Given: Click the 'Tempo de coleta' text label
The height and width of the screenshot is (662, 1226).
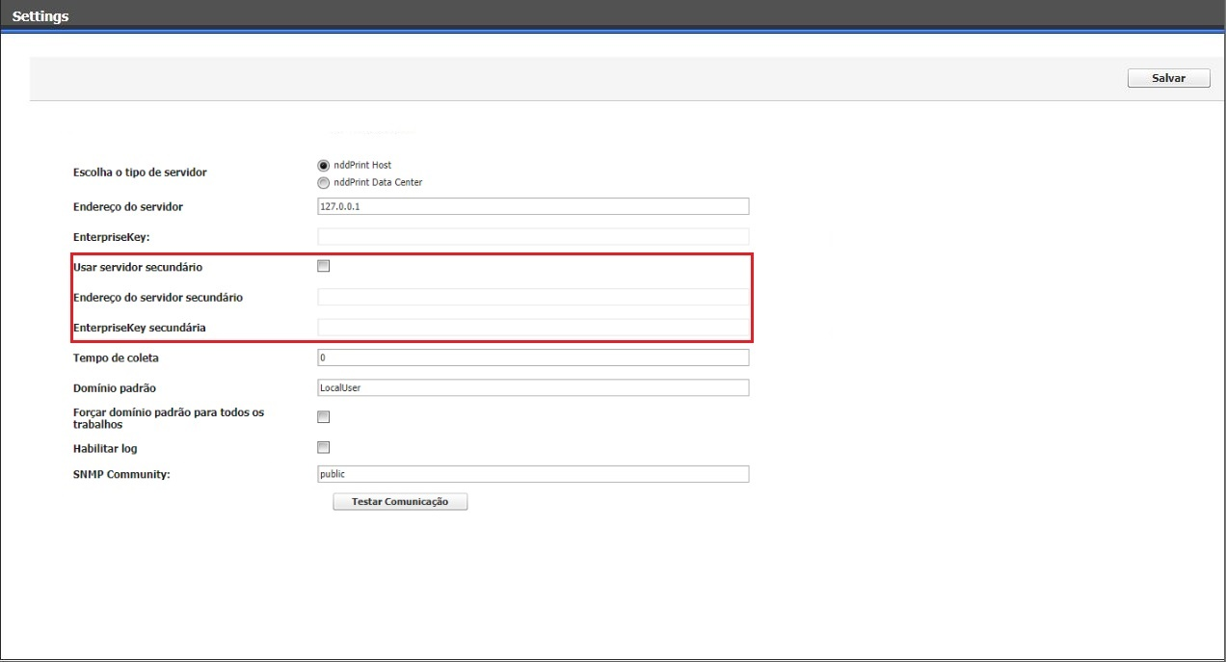Looking at the screenshot, I should (116, 358).
